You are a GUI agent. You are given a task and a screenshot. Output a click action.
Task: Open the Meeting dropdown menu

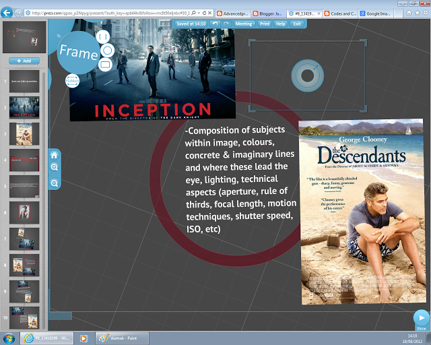(244, 24)
